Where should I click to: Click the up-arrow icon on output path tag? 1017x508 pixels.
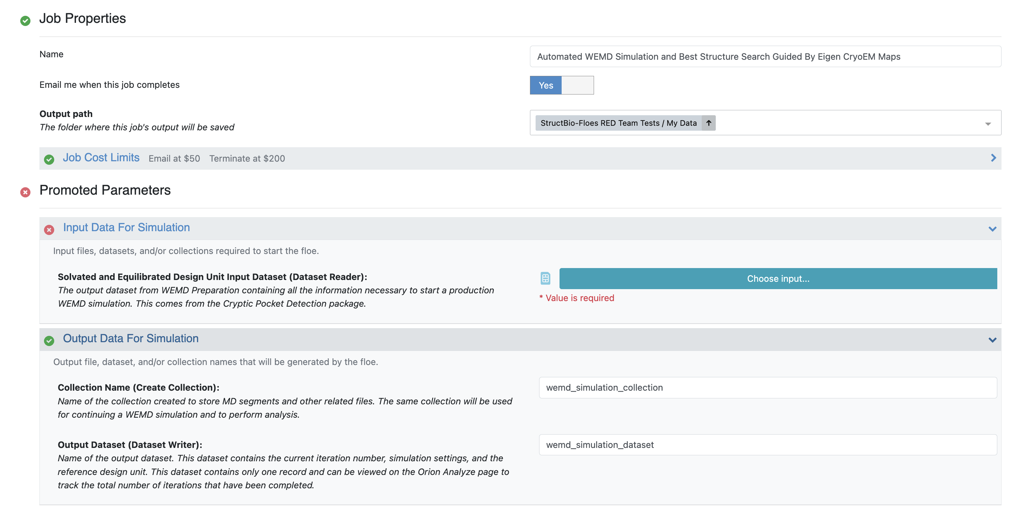coord(709,123)
